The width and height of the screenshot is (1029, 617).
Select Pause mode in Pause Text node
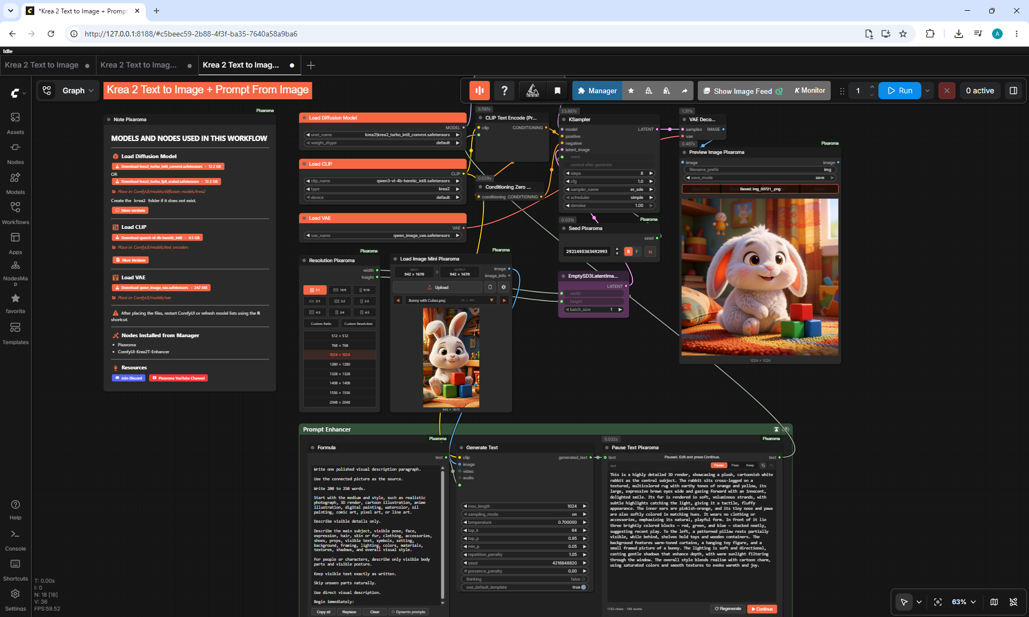point(719,465)
